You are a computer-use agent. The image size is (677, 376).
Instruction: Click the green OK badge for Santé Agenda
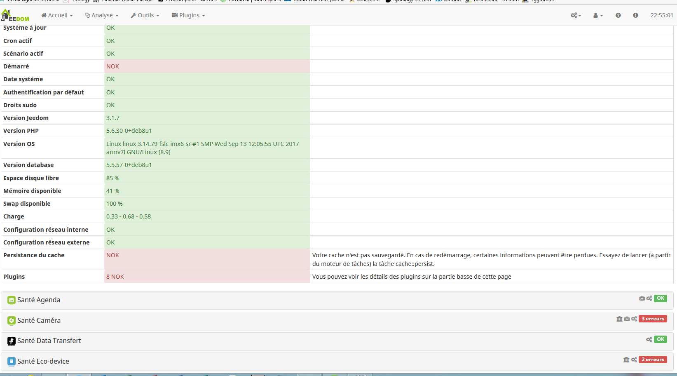pos(661,298)
